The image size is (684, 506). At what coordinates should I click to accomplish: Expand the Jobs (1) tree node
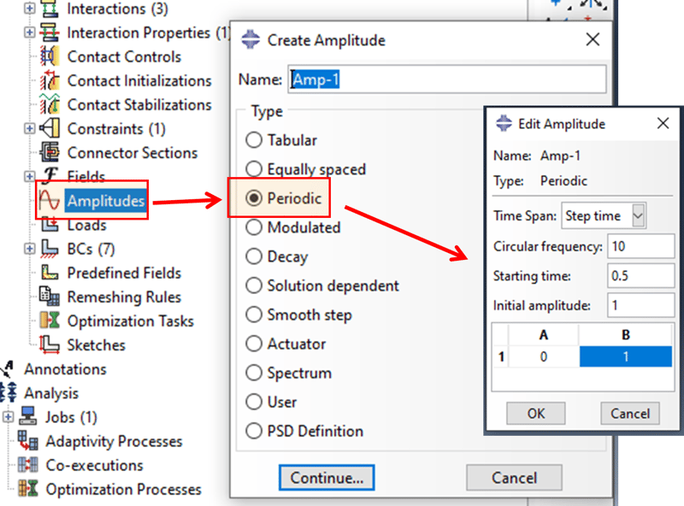click(x=8, y=416)
